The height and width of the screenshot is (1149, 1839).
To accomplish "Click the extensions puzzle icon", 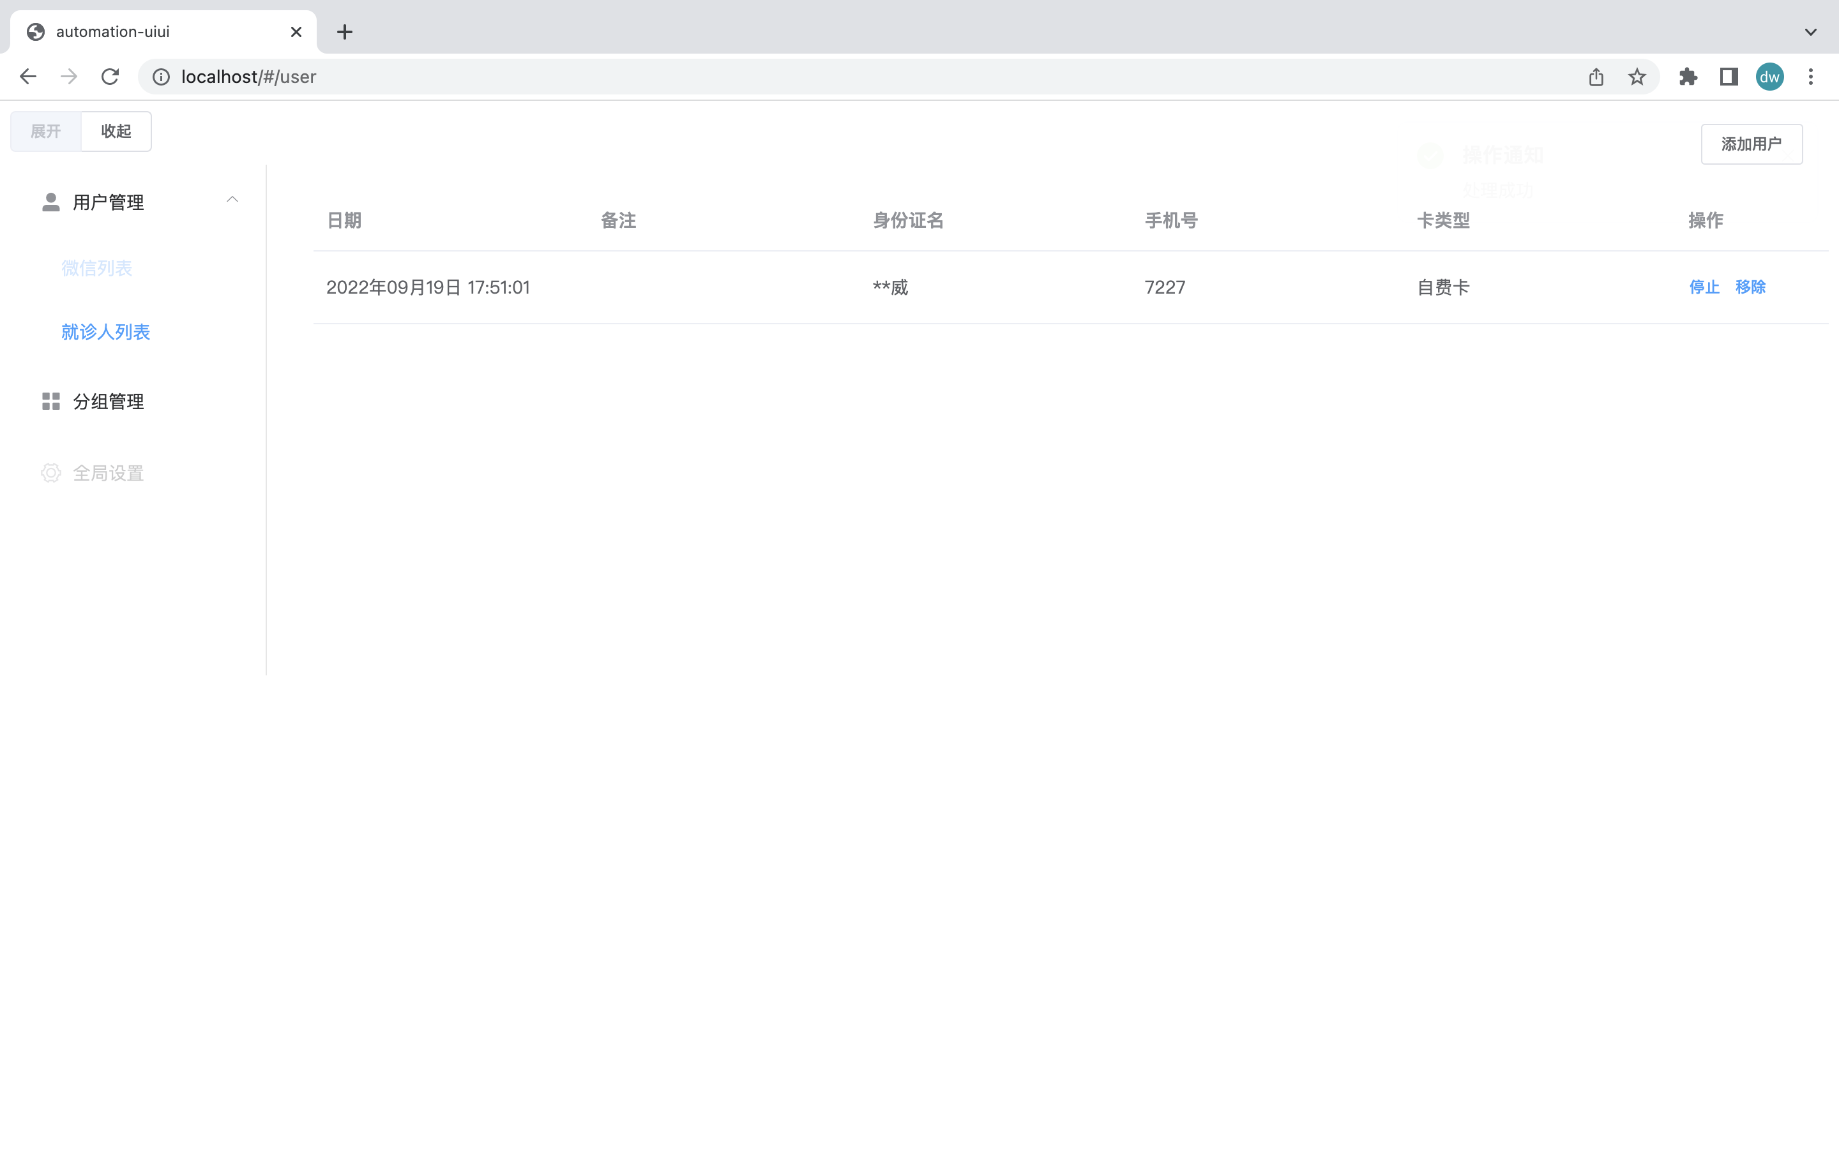I will [1688, 76].
